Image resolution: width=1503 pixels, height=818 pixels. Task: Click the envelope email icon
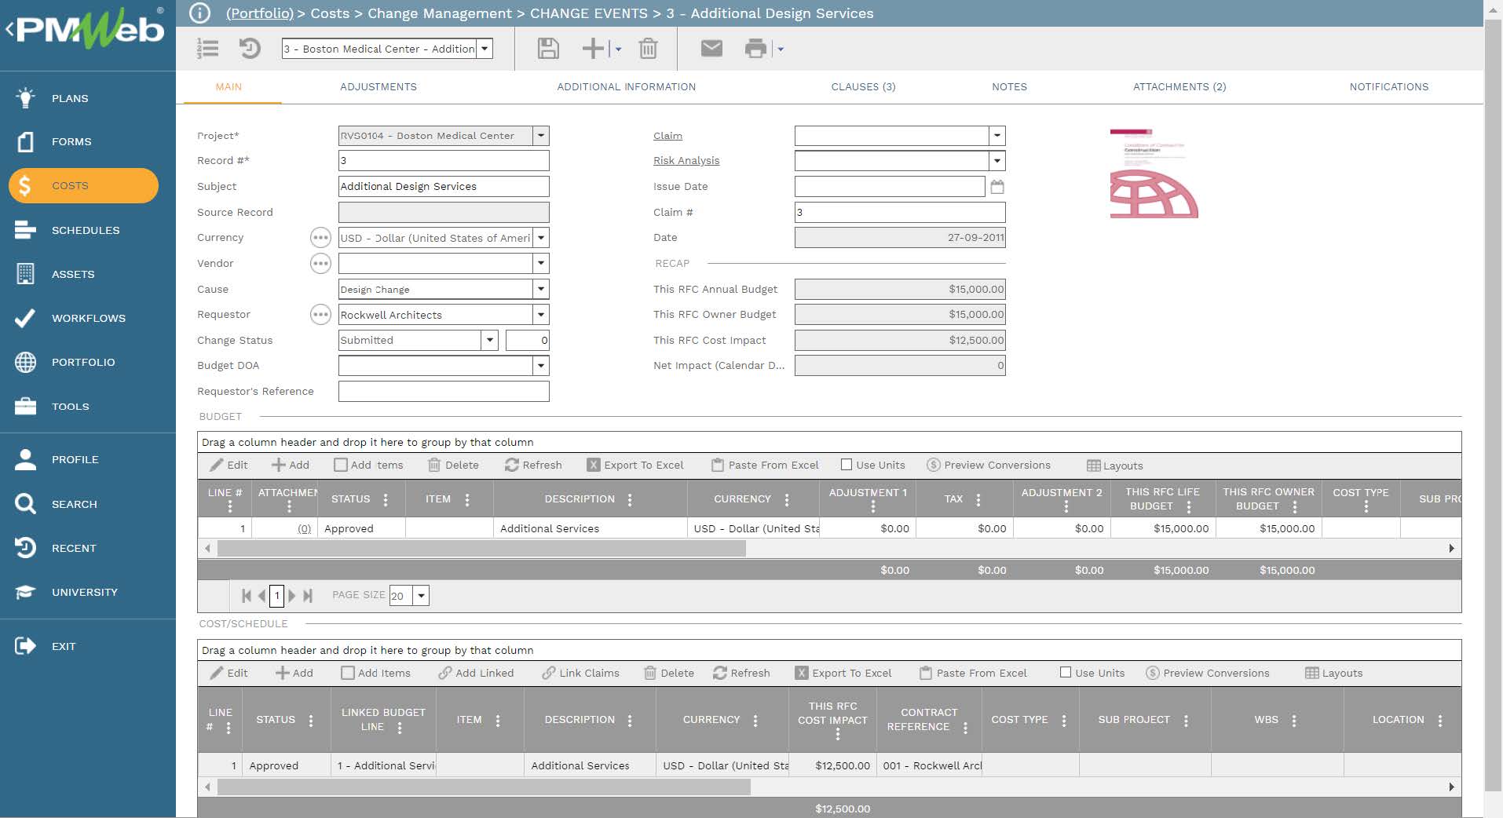[x=711, y=49]
